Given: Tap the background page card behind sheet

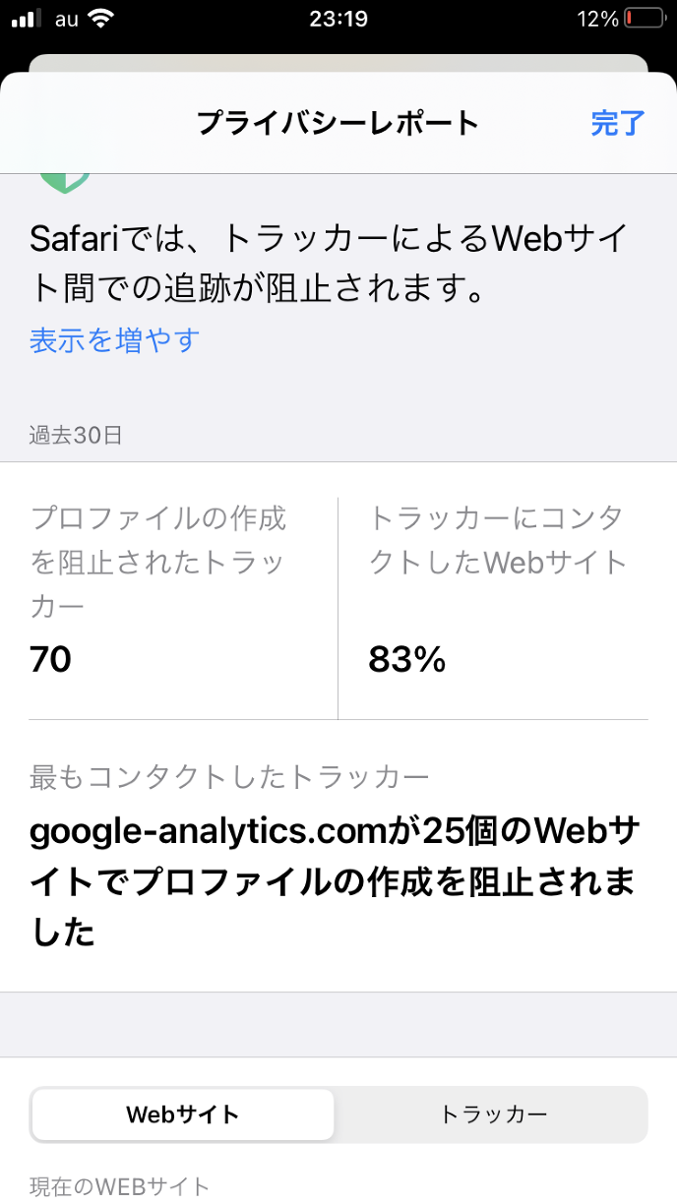Looking at the screenshot, I should click(338, 59).
